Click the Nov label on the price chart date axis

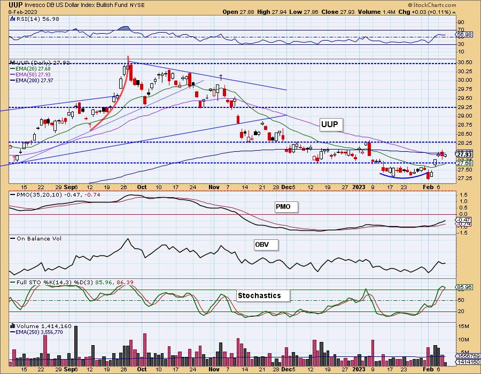coord(213,187)
